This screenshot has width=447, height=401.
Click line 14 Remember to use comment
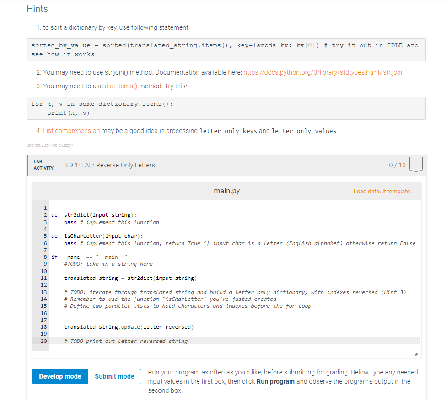coord(170,299)
